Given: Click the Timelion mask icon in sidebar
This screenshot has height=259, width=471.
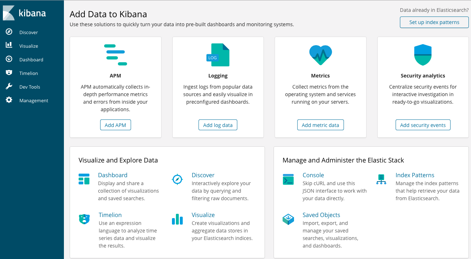Looking at the screenshot, I should tap(9, 73).
